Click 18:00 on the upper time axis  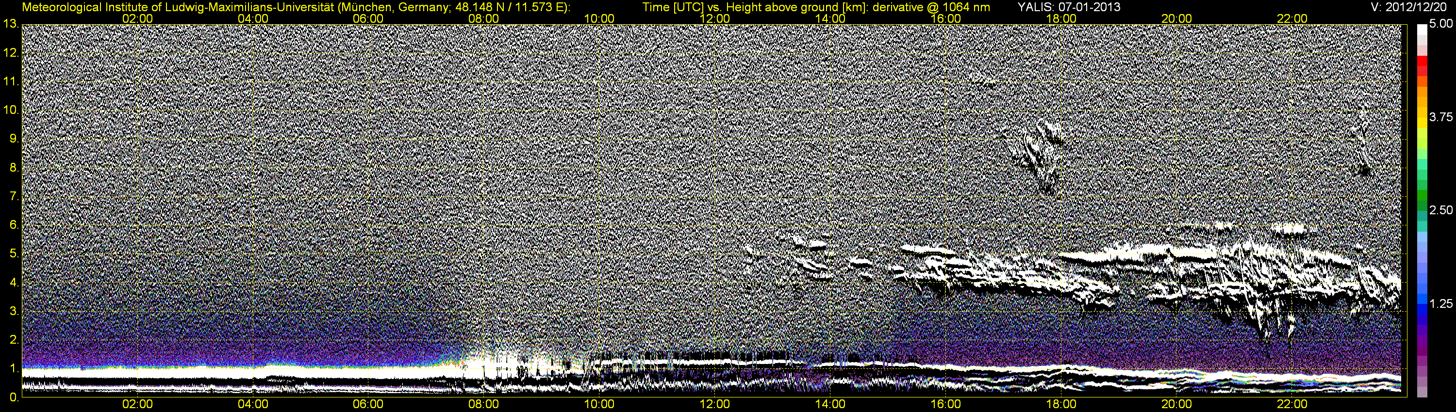pyautogui.click(x=1061, y=18)
